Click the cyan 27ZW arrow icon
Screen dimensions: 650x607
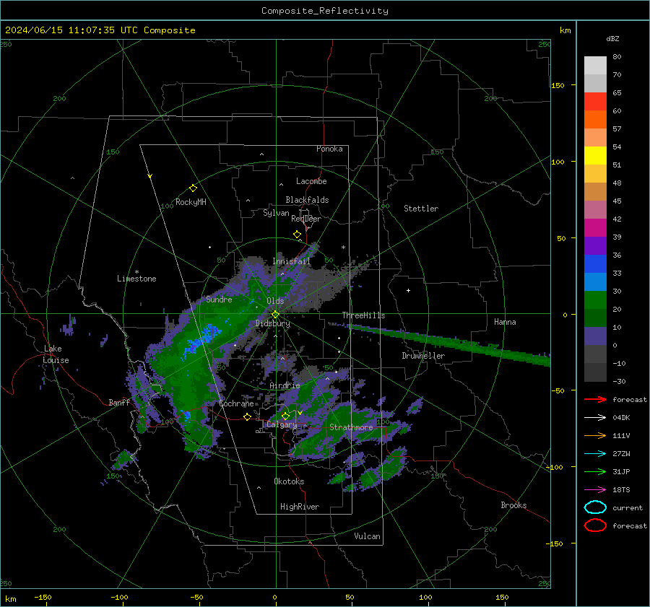click(595, 454)
